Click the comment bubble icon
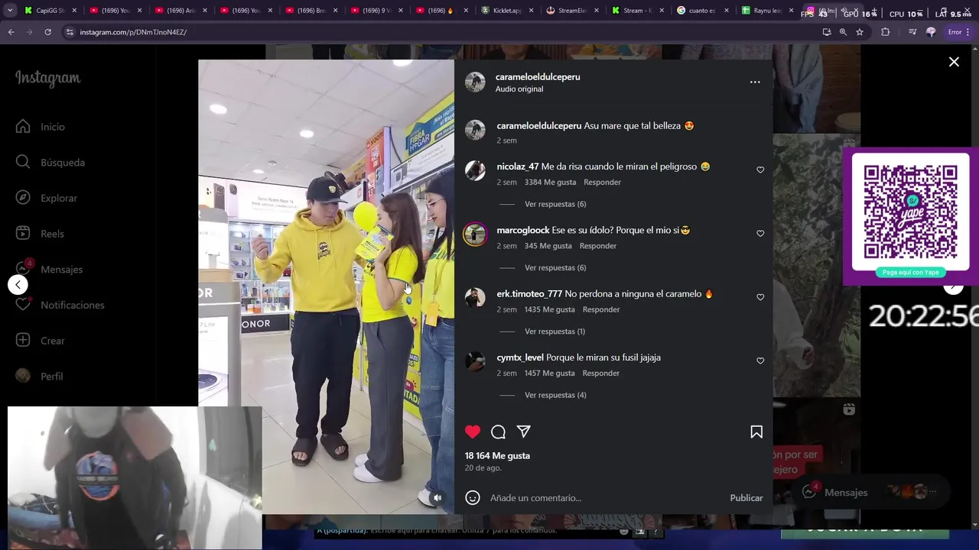Screen dimensions: 979x550 [498, 432]
